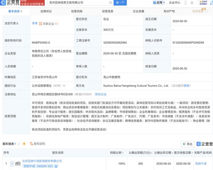213x170 pixels.
Task: Open 北京百纳千成影视股份有限公司 link
Action: 42,161
